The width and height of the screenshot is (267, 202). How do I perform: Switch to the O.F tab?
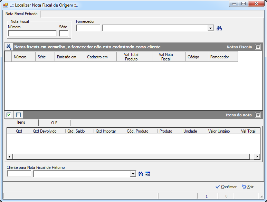click(x=54, y=123)
